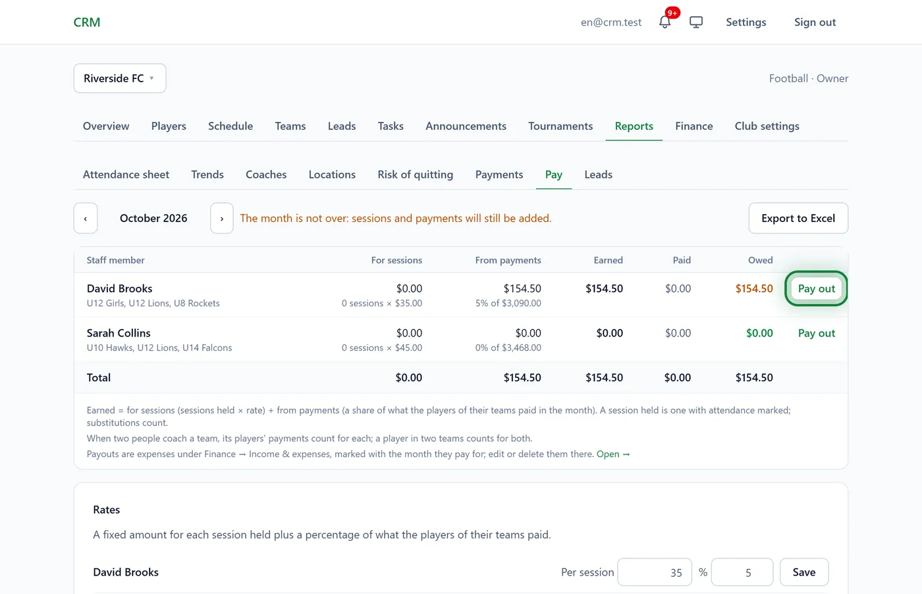Open the Tournaments tab
Viewport: 922px width, 594px height.
[560, 126]
